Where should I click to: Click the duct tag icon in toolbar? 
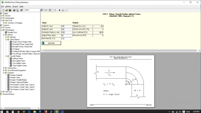click(x=46, y=10)
